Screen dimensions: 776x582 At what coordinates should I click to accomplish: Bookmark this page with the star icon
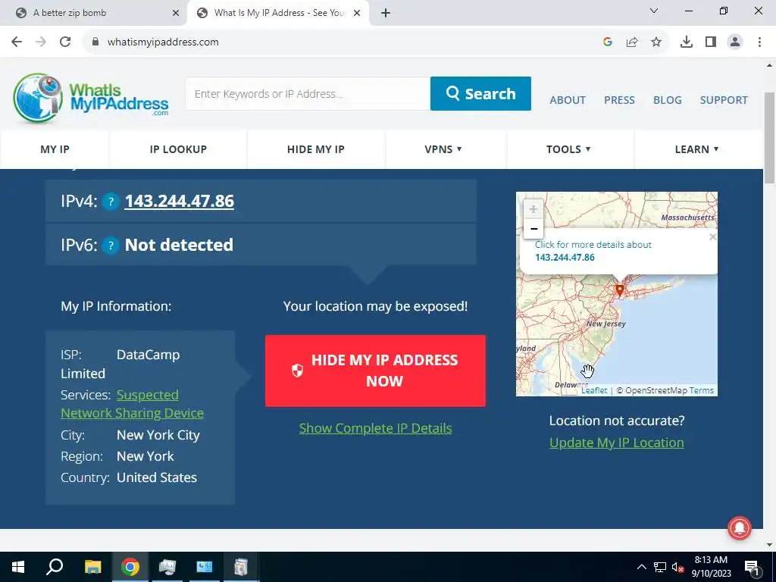pos(656,42)
